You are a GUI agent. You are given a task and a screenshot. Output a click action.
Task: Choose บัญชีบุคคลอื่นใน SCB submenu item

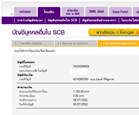(62, 20)
